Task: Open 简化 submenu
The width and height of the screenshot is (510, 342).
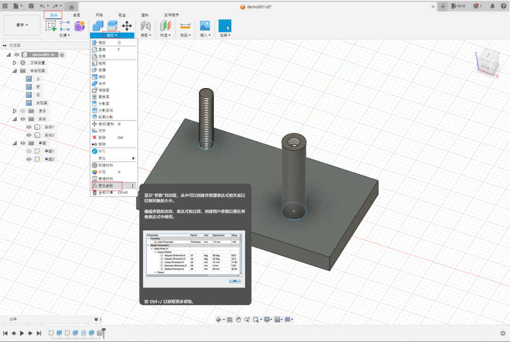Action: pyautogui.click(x=114, y=158)
